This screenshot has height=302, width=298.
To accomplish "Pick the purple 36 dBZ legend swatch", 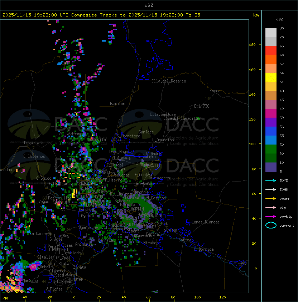I will click(271, 122).
